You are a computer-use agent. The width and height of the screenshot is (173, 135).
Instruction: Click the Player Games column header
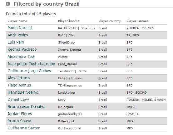point(137,21)
